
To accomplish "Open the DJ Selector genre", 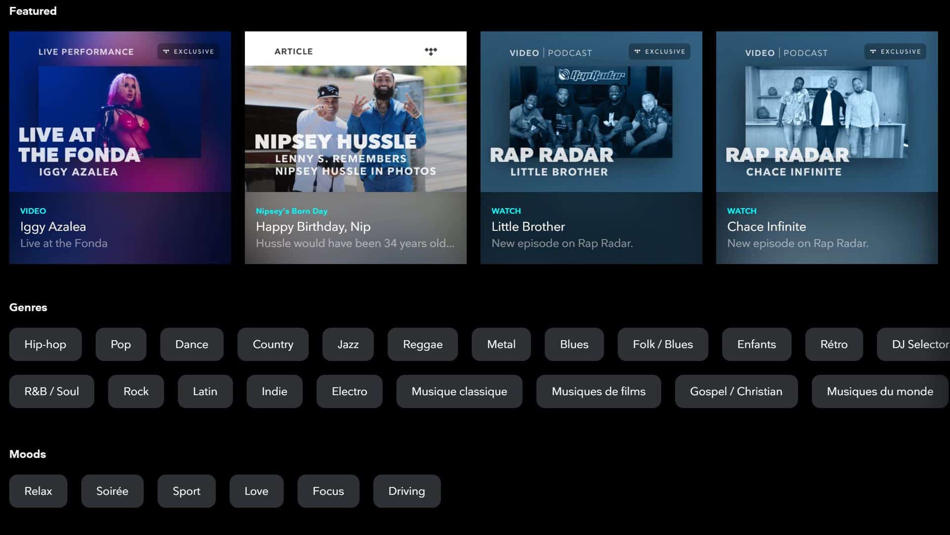I will tap(920, 344).
